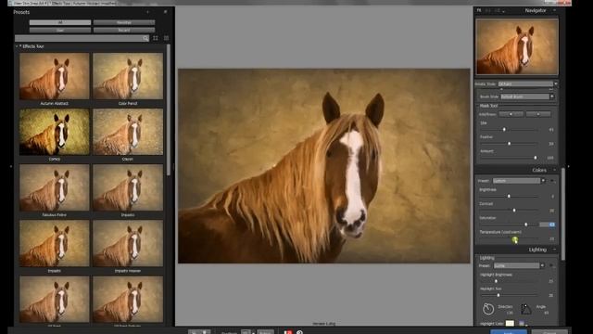Click the Lighting preset options icon
The image size is (593, 334).
(x=551, y=266)
